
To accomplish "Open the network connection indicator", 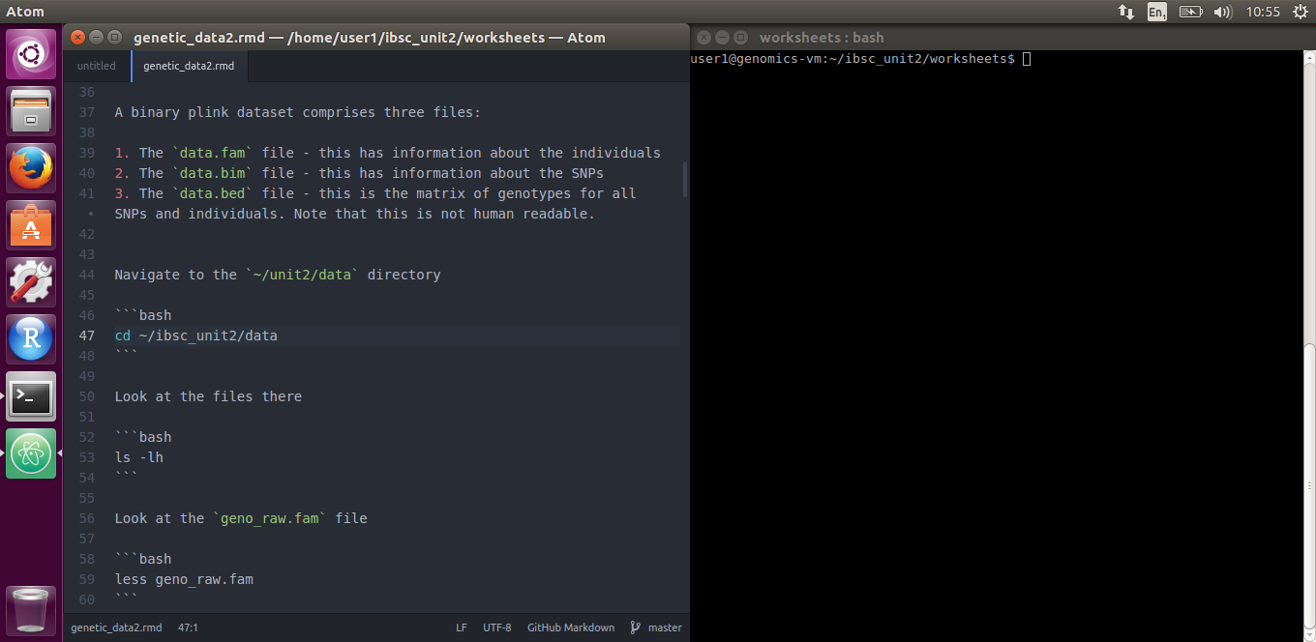I will pyautogui.click(x=1125, y=12).
